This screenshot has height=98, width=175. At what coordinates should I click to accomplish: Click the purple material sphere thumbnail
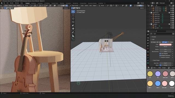click(x=158, y=74)
